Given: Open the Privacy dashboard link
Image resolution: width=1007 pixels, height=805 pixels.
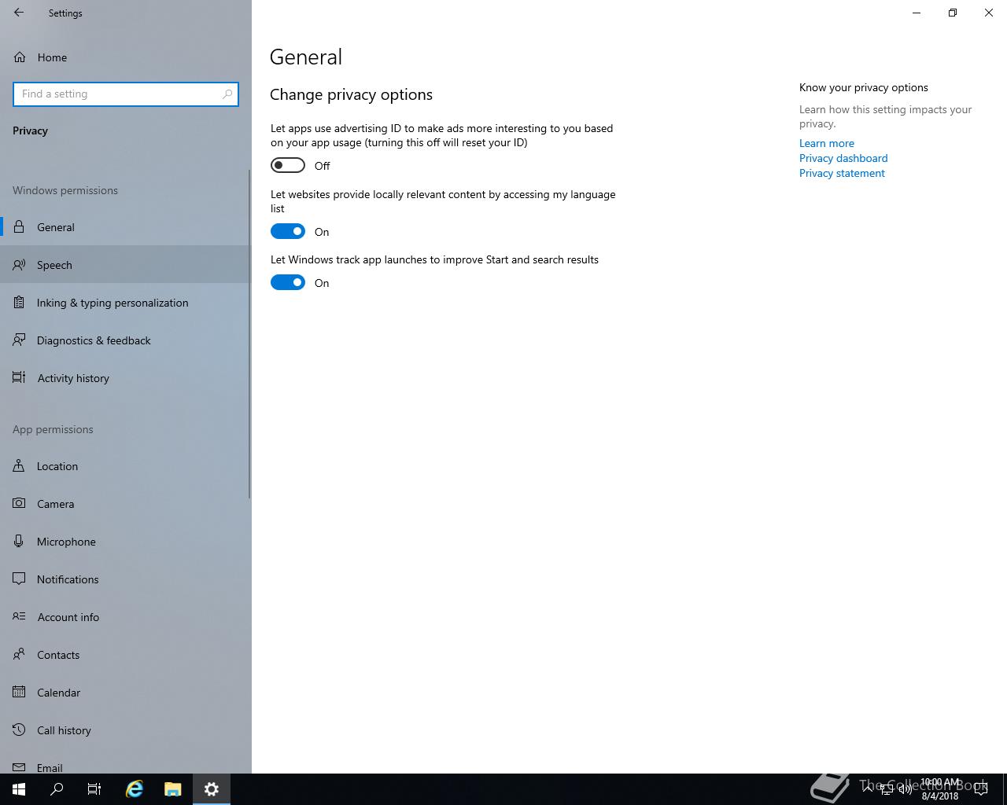Looking at the screenshot, I should 843,158.
